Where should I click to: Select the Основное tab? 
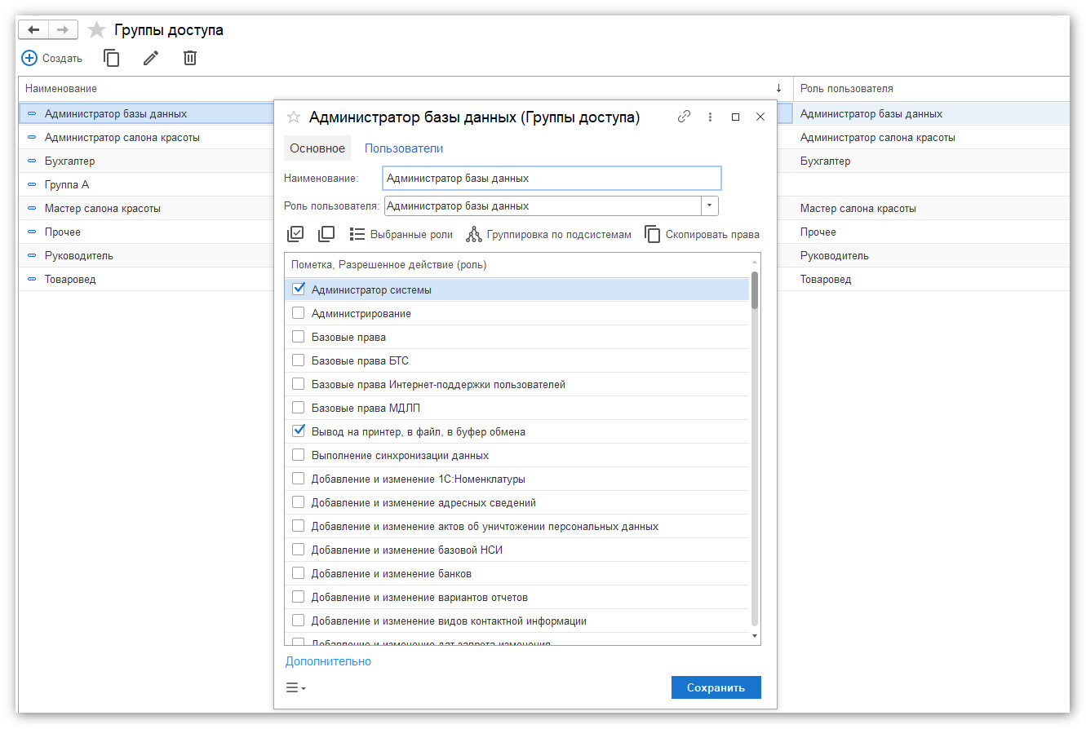tap(317, 148)
